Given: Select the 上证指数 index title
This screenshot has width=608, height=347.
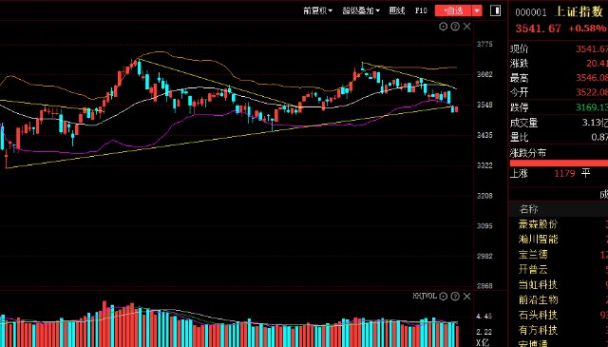Looking at the screenshot, I should click(x=579, y=11).
